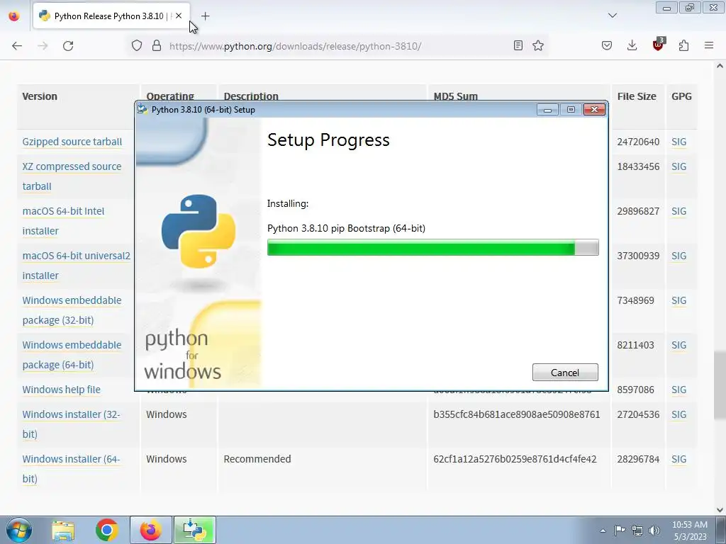Open SIG link for macOS universal2 installer
Screen dimensions: 726x544
pyautogui.click(x=678, y=256)
